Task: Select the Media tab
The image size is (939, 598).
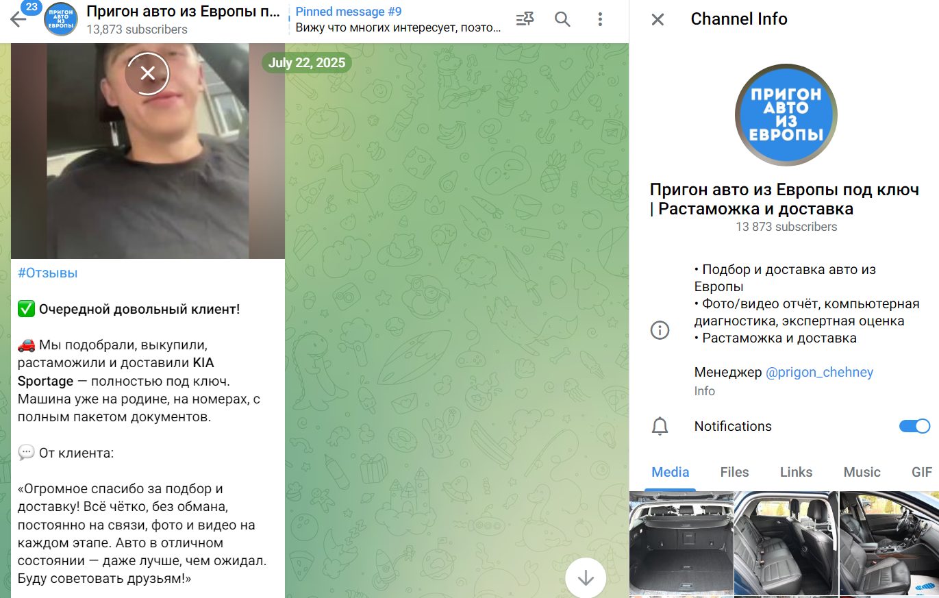Action: (x=671, y=472)
